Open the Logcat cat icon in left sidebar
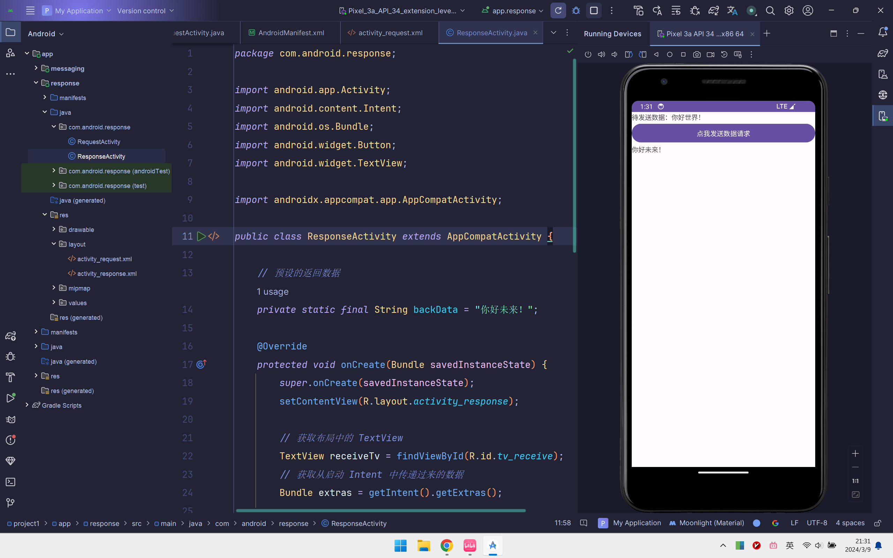This screenshot has width=893, height=558. coord(11,419)
